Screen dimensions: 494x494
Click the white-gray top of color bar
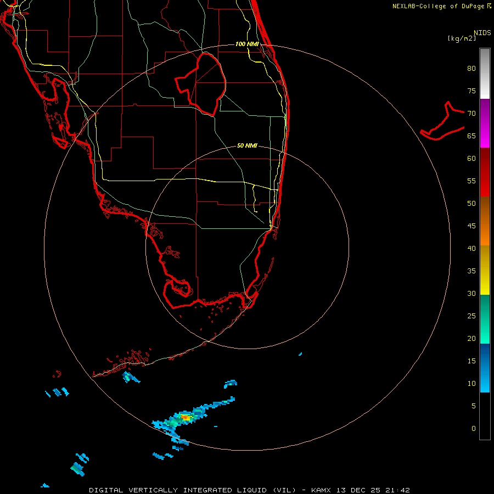pyautogui.click(x=485, y=74)
